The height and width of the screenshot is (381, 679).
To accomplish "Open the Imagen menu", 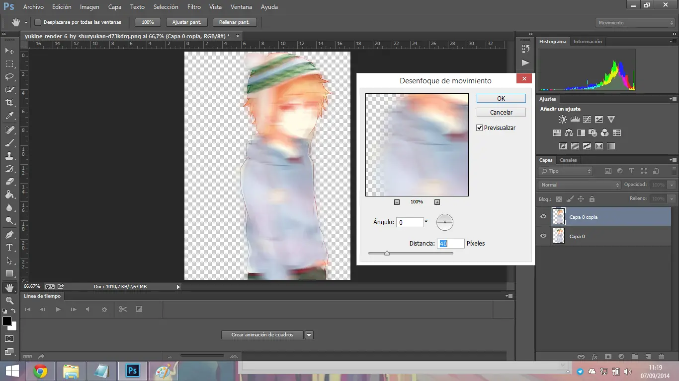I will coord(89,7).
